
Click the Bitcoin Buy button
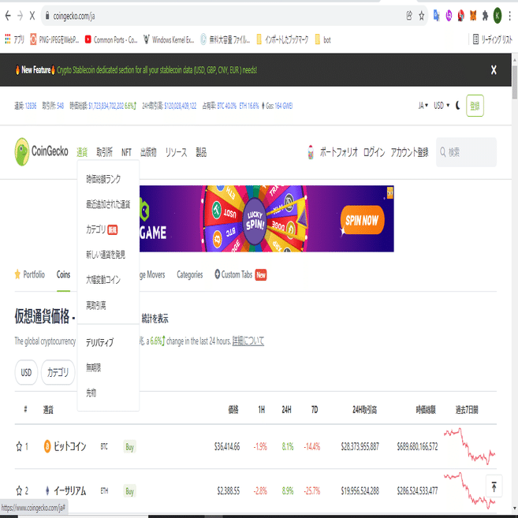[129, 446]
